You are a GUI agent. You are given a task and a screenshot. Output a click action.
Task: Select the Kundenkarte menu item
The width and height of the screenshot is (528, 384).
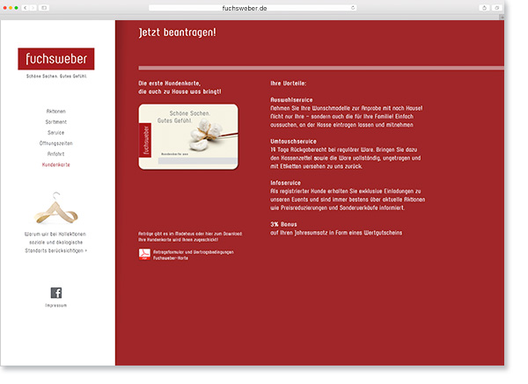56,165
